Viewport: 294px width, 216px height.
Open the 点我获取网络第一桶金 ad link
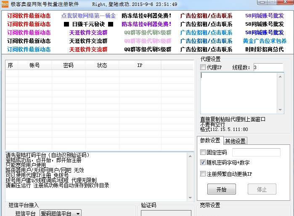click(88, 16)
